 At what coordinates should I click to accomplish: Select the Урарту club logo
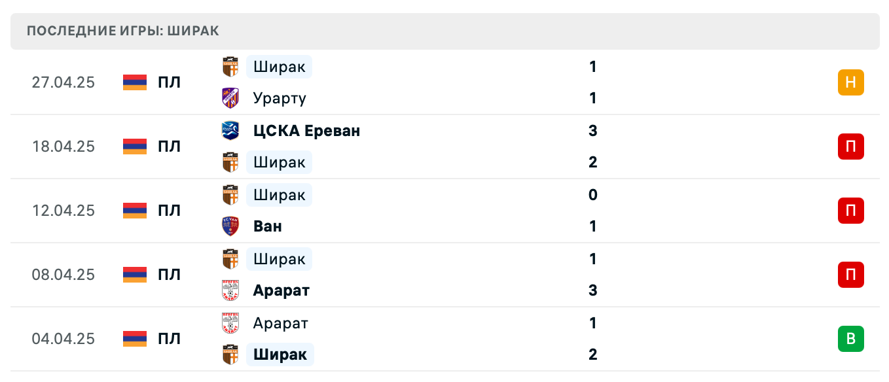[x=230, y=97]
